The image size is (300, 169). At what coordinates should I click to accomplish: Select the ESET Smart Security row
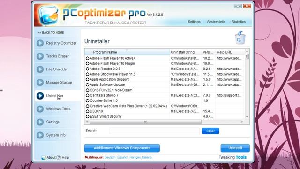[x=164, y=116]
